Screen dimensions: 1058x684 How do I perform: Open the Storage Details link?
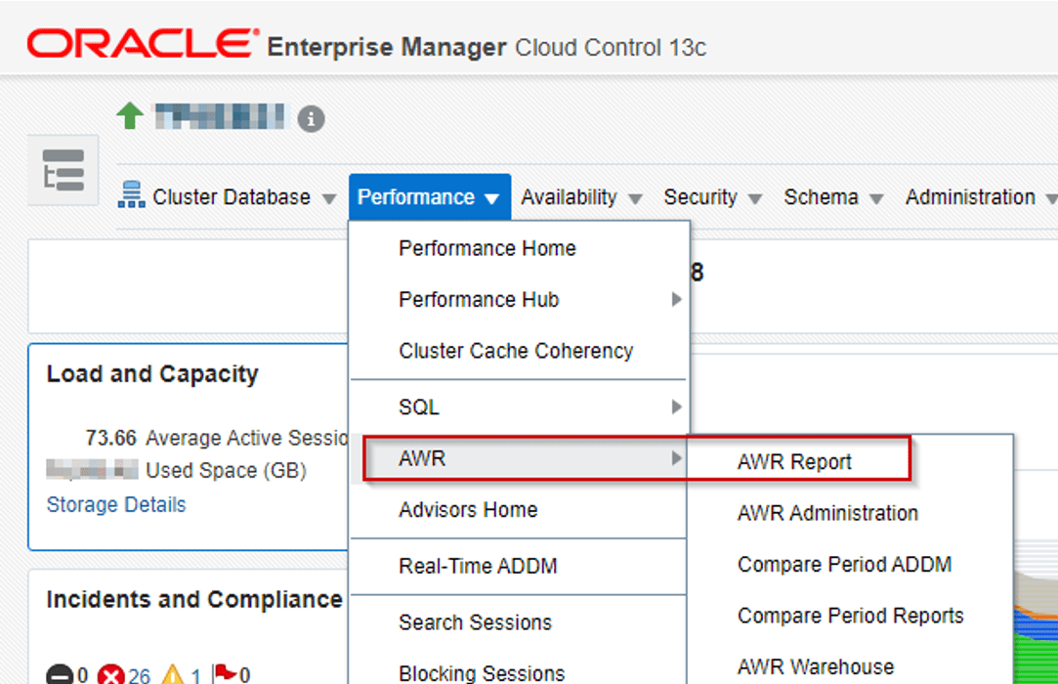click(x=116, y=504)
